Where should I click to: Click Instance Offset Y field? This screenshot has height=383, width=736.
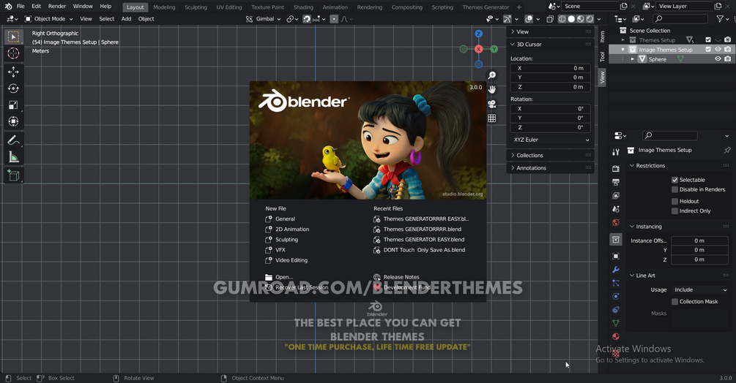tap(699, 250)
